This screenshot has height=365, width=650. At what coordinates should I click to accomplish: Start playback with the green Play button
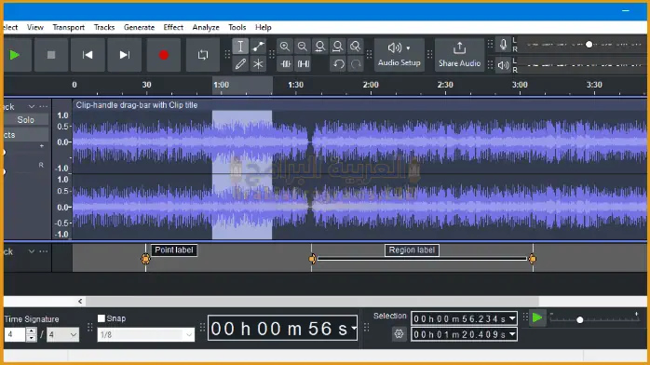click(x=16, y=55)
